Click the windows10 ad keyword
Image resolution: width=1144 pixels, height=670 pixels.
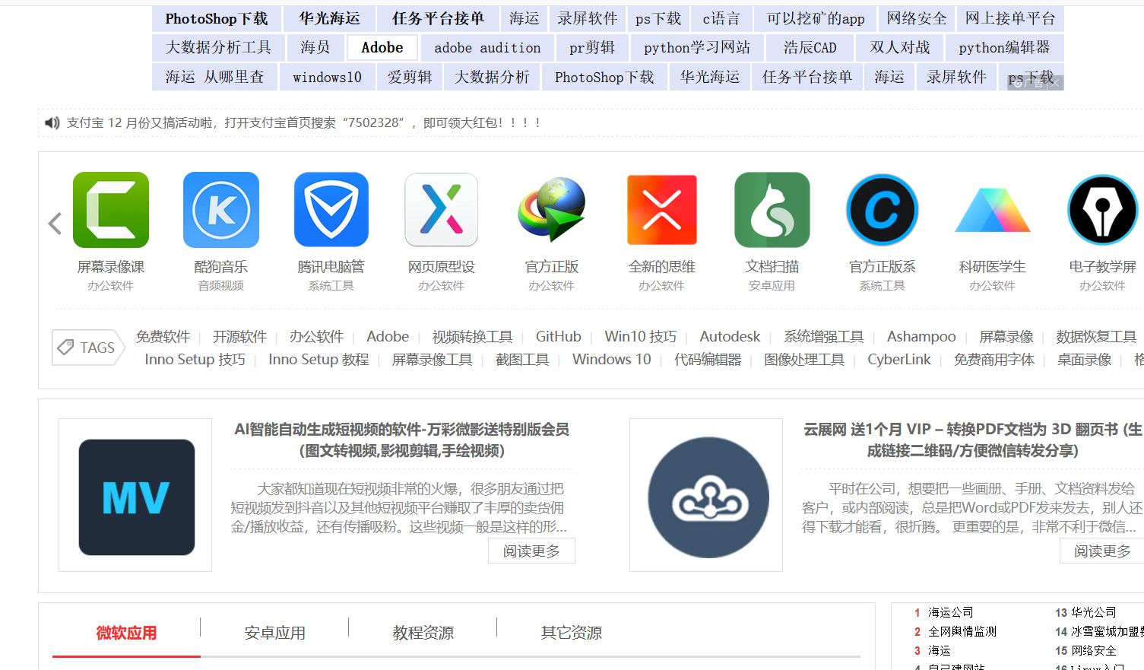pyautogui.click(x=327, y=77)
